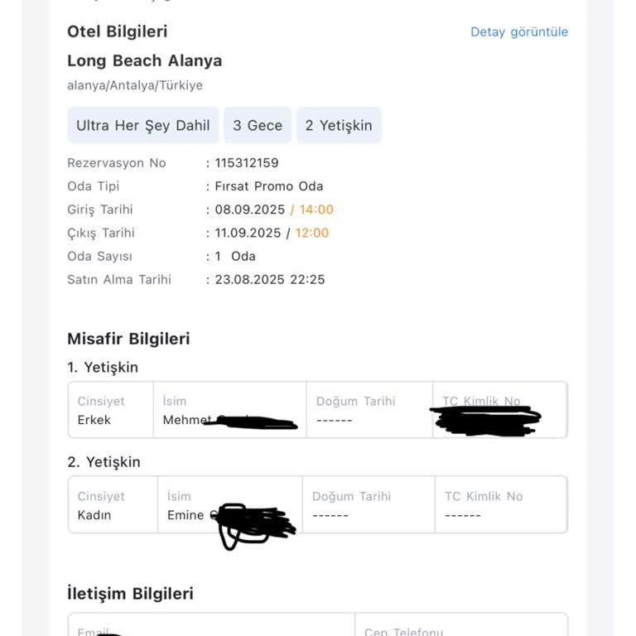This screenshot has width=636, height=636.
Task: Open the Detay görüntüle link
Action: click(519, 32)
